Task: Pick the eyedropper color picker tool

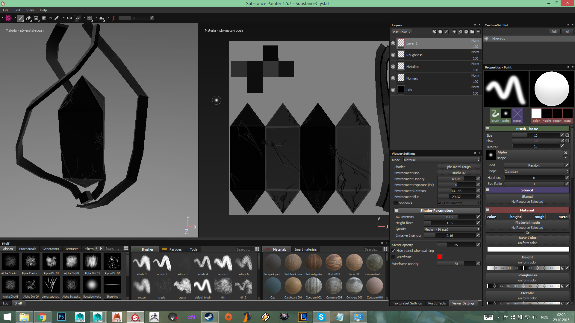Action: 56,18
